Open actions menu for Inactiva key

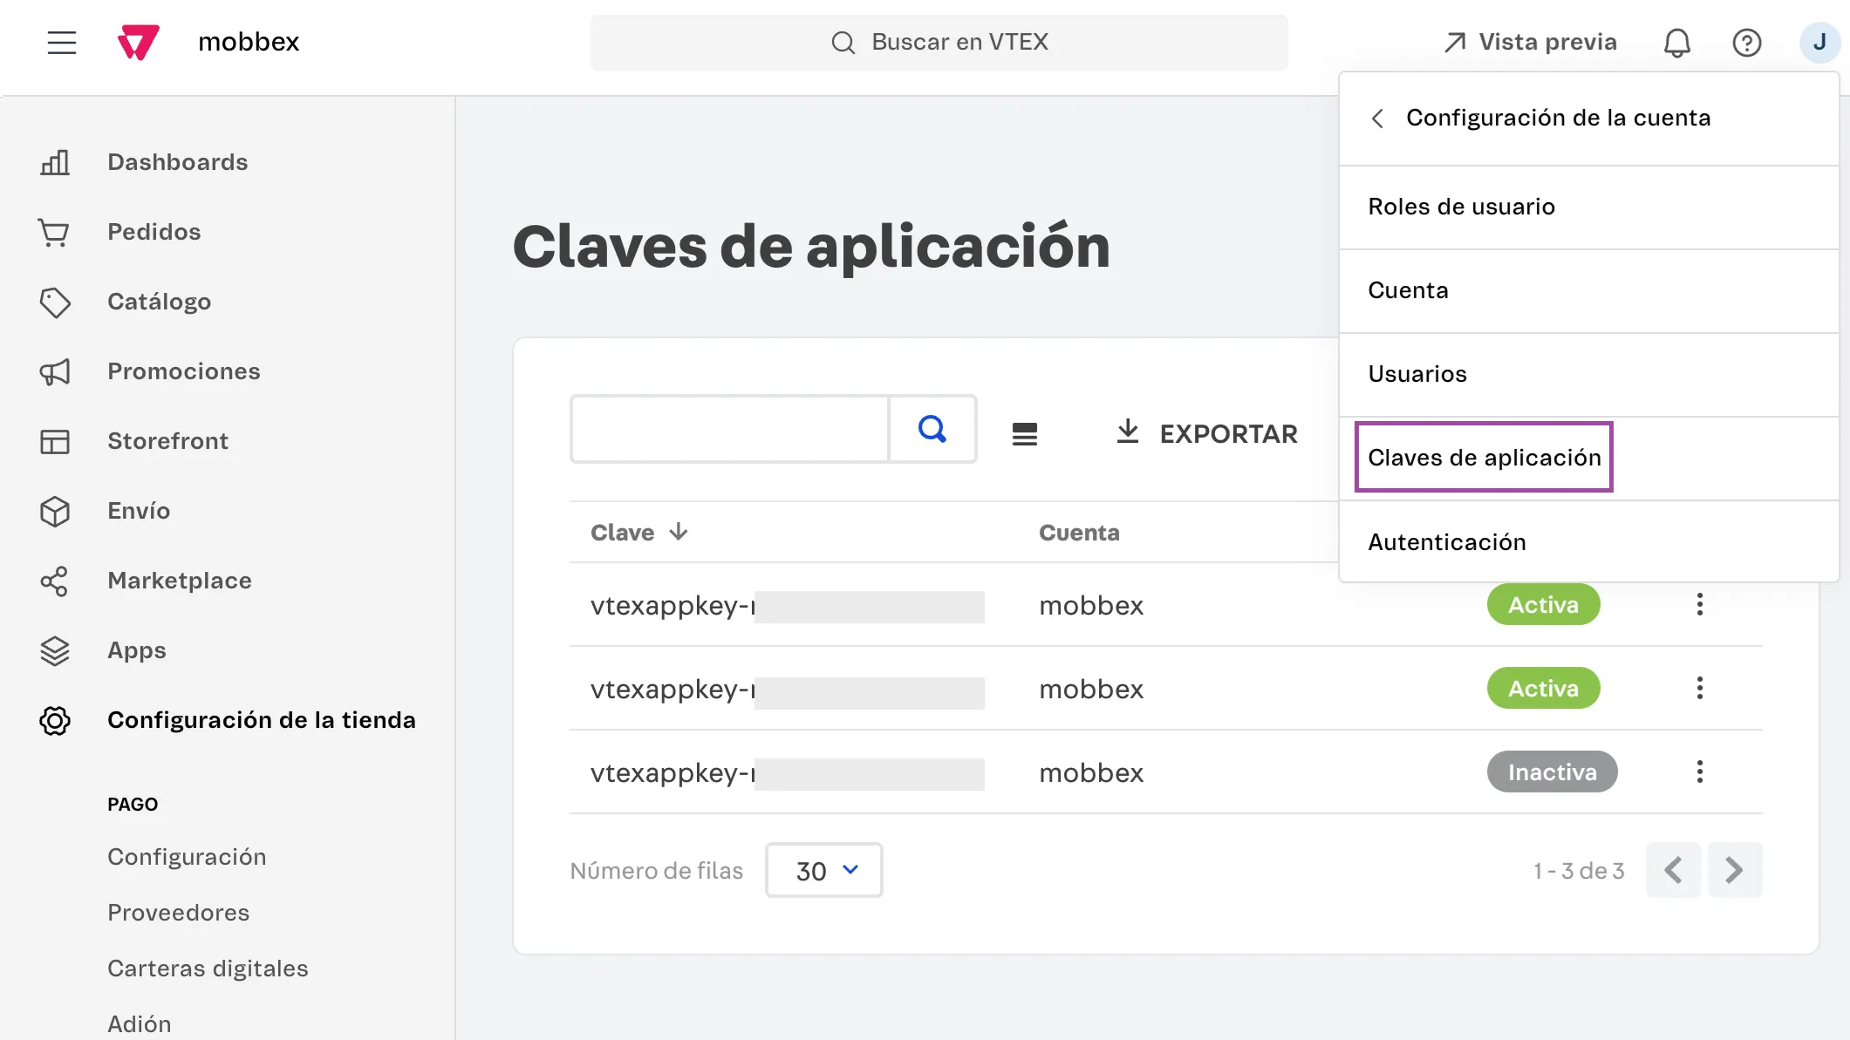click(x=1699, y=772)
